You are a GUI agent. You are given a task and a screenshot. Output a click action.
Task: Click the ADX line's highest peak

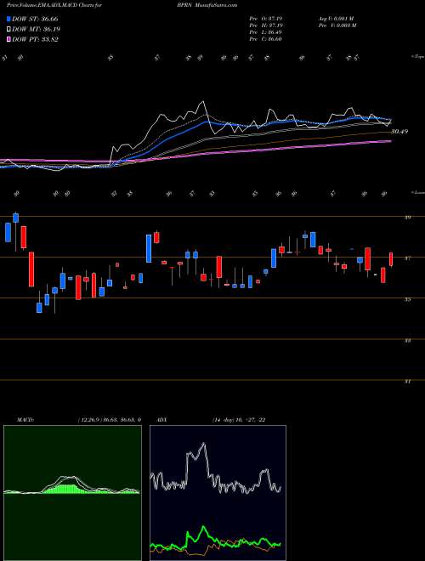204,444
